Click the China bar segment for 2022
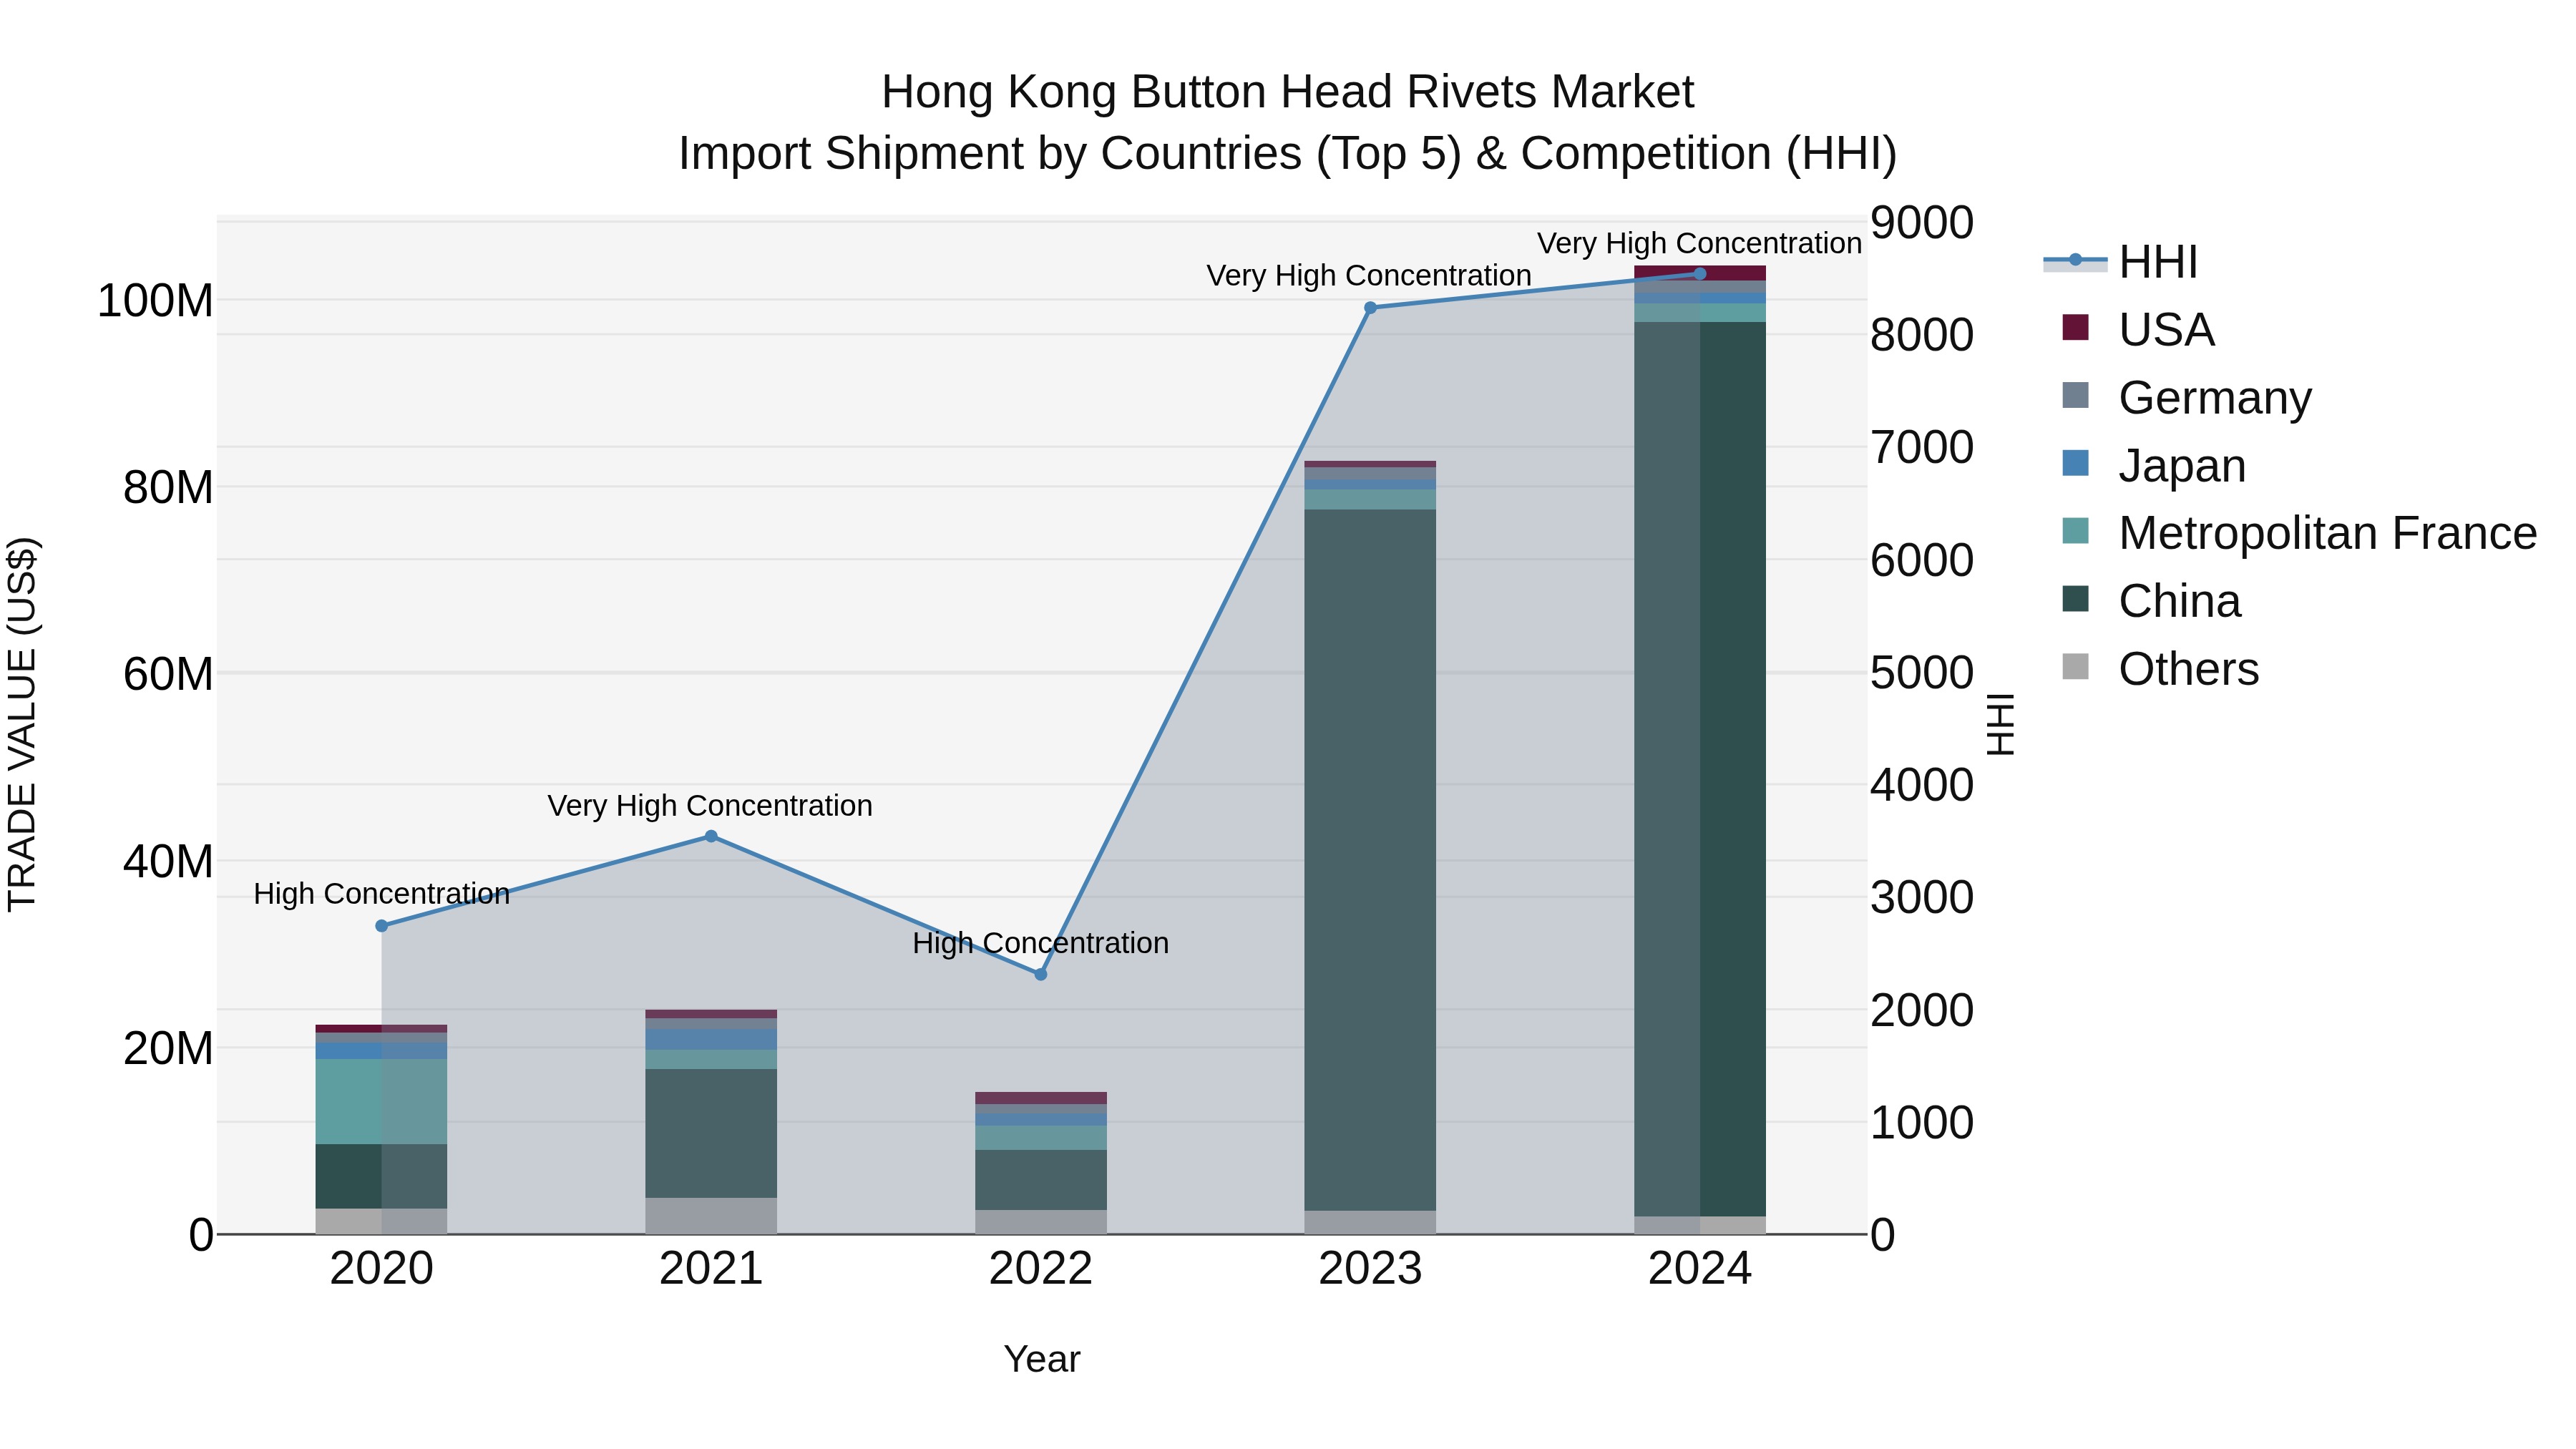This screenshot has height=1449, width=2576. pos(1040,1180)
